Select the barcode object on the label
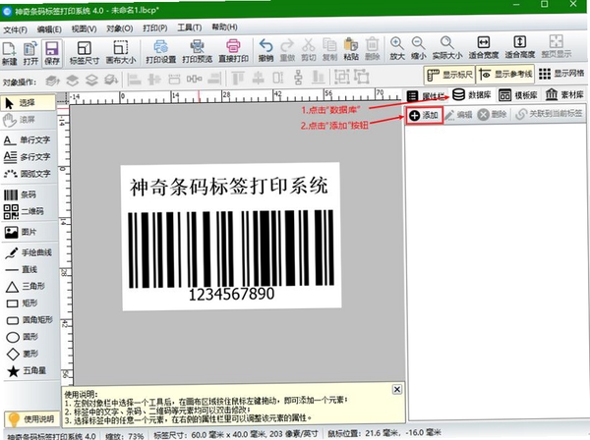 (231, 248)
